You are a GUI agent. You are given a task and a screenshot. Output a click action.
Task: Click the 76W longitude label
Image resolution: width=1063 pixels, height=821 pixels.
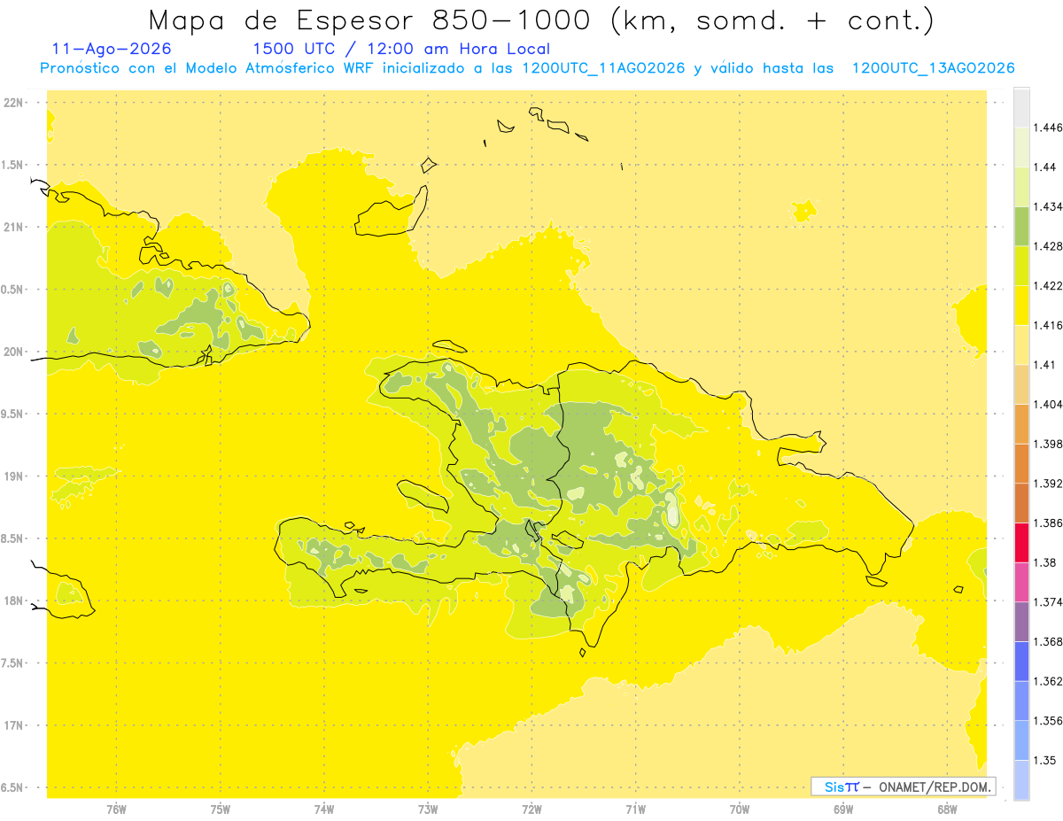[116, 810]
